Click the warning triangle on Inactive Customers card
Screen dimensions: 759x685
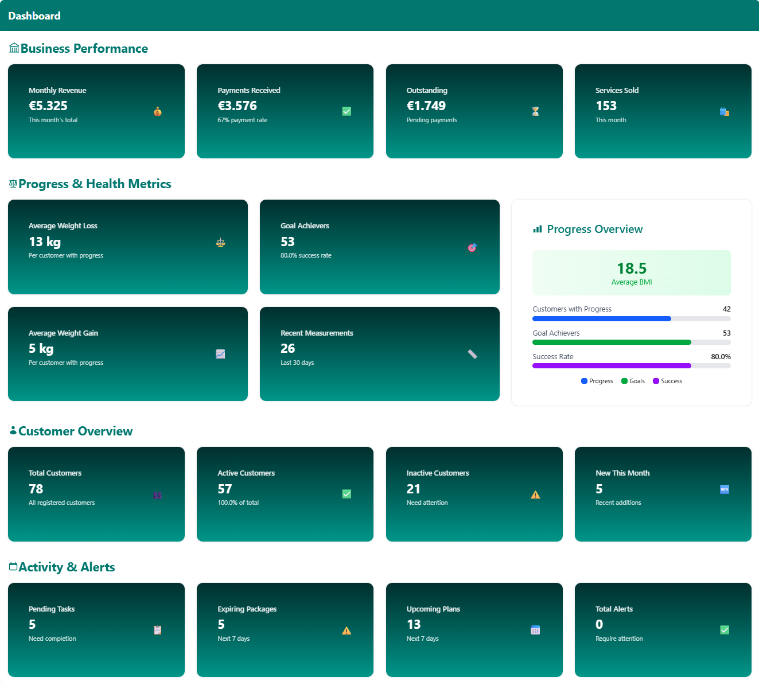coord(535,494)
